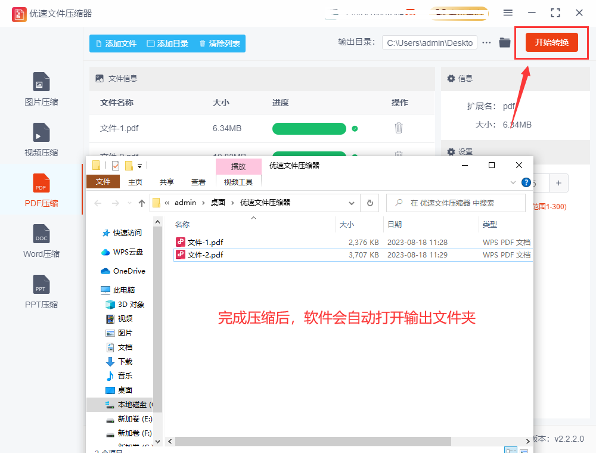Click the 添加目录 add folder button
The height and width of the screenshot is (453, 596).
click(x=167, y=44)
